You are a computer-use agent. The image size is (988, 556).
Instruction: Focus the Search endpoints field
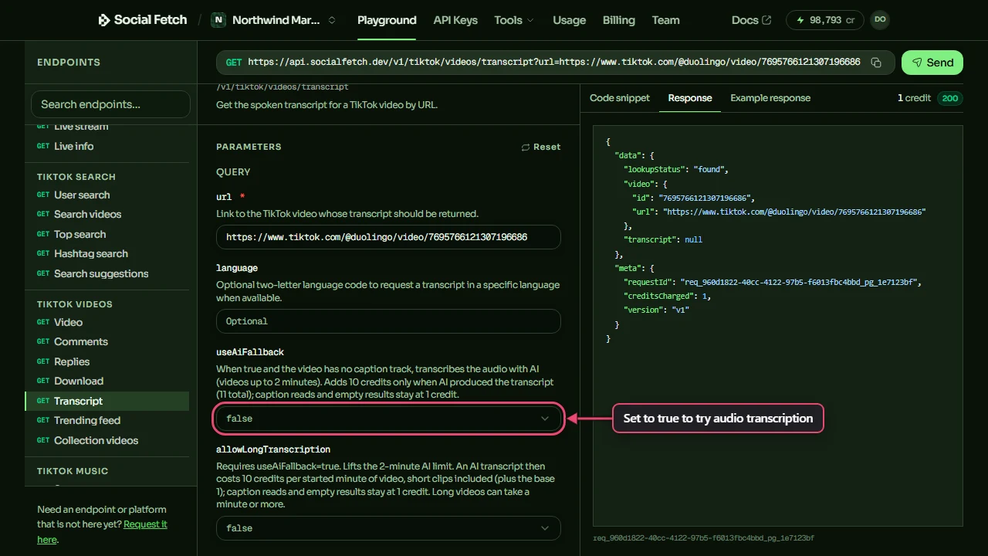point(110,104)
